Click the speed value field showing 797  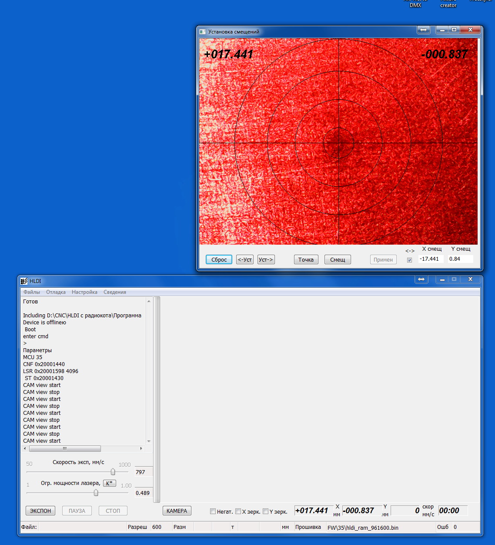[x=144, y=472]
